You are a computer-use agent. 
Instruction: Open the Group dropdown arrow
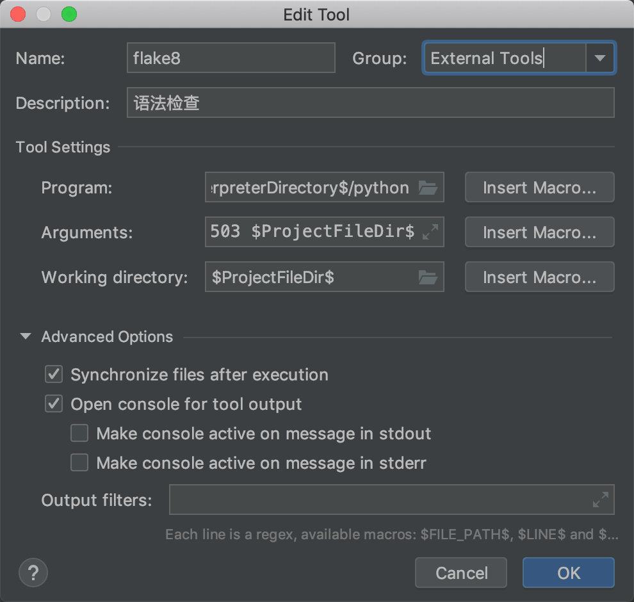pos(600,58)
